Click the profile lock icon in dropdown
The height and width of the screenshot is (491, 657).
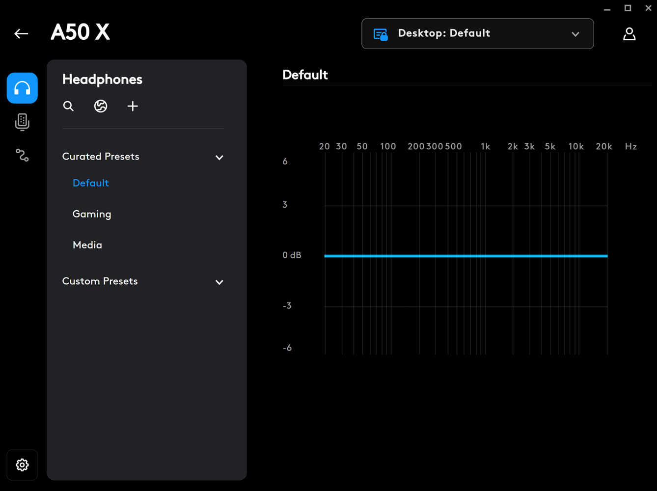(381, 34)
